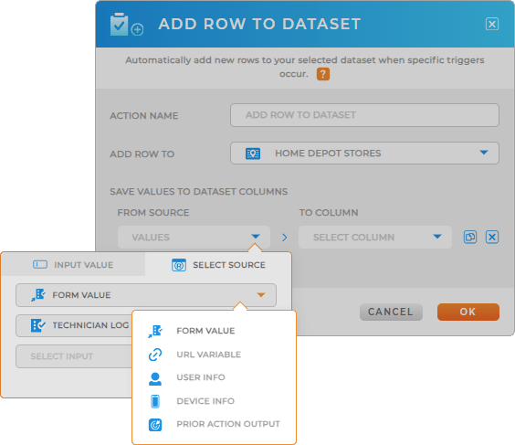Screen dimensions: 515x445
Task: Click the Select Source tab icon
Action: point(179,265)
